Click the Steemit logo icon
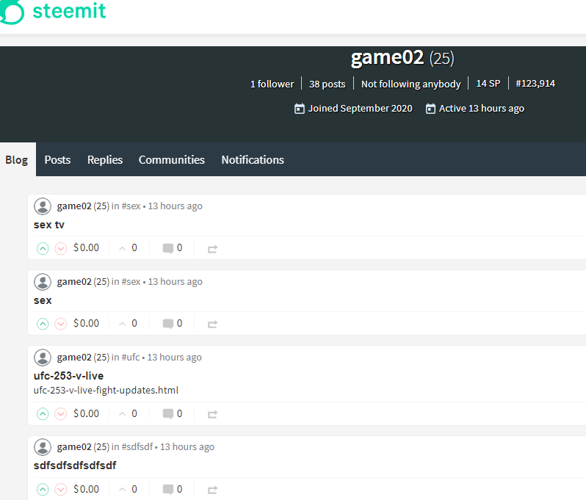The image size is (586, 500). coord(11,12)
